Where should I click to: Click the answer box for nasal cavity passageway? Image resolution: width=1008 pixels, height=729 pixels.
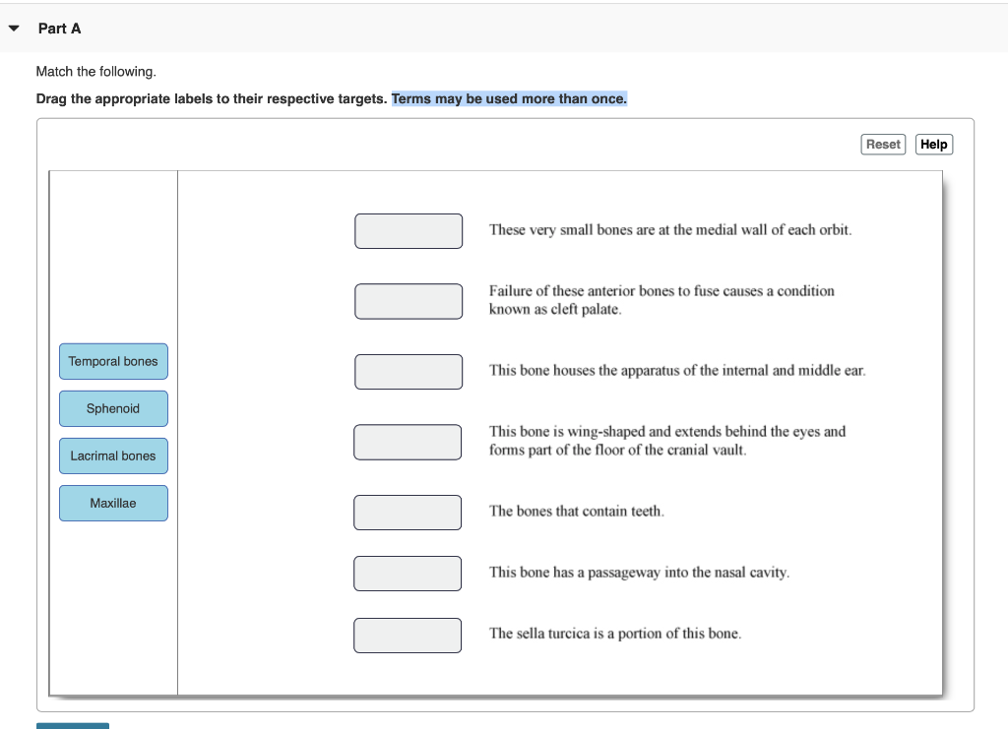[408, 573]
